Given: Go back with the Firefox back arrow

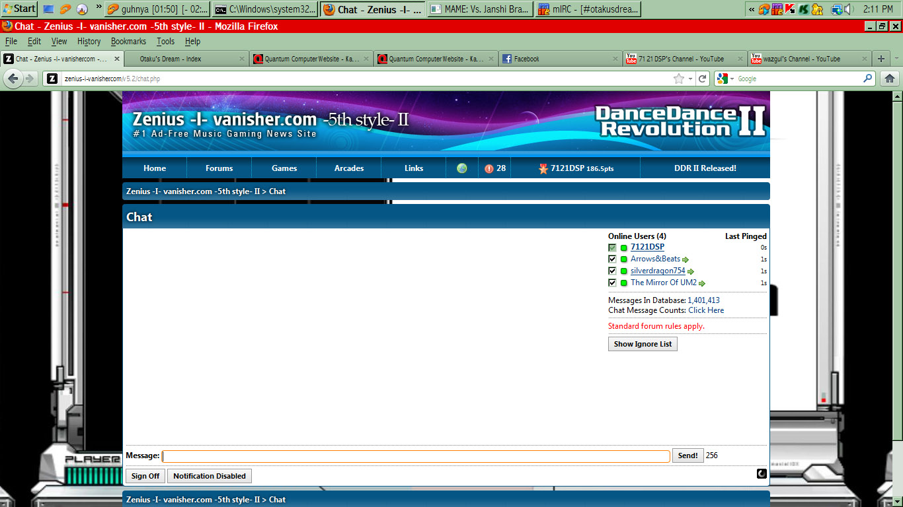Looking at the screenshot, I should coord(13,79).
